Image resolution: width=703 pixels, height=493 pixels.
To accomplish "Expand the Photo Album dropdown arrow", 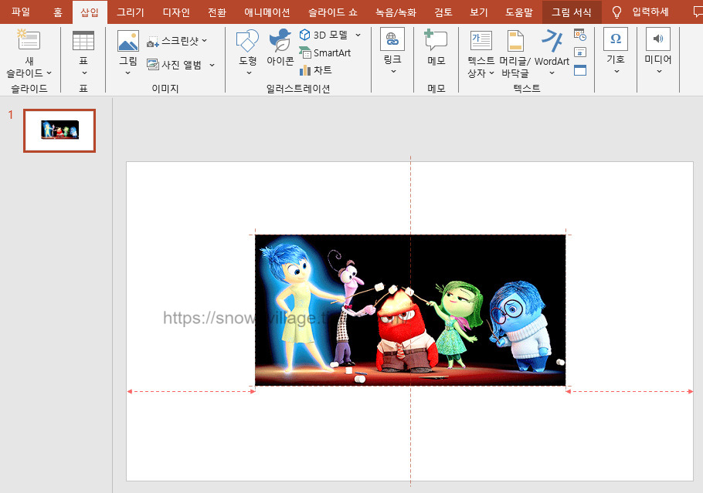I will (x=212, y=66).
